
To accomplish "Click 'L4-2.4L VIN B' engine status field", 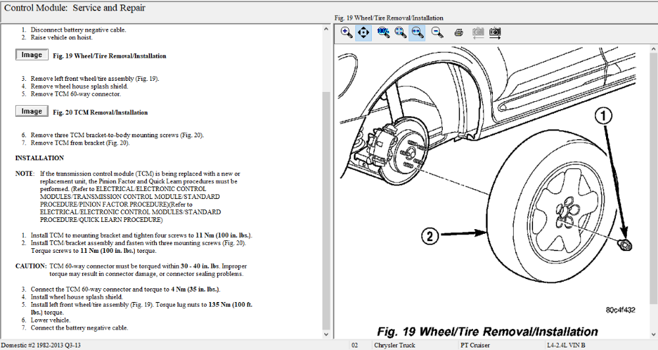I will (x=566, y=345).
